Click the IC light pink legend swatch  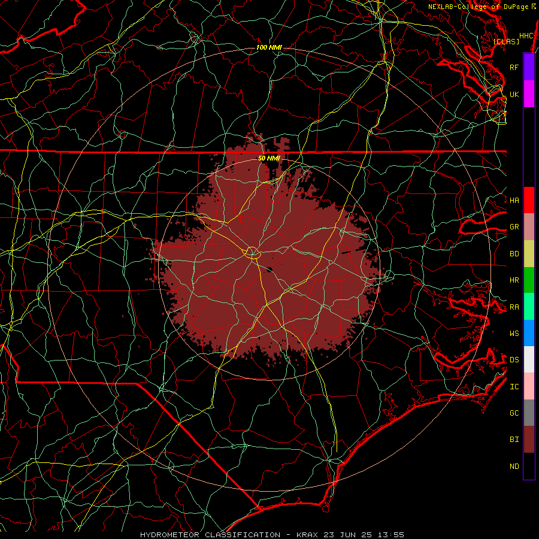click(x=529, y=386)
